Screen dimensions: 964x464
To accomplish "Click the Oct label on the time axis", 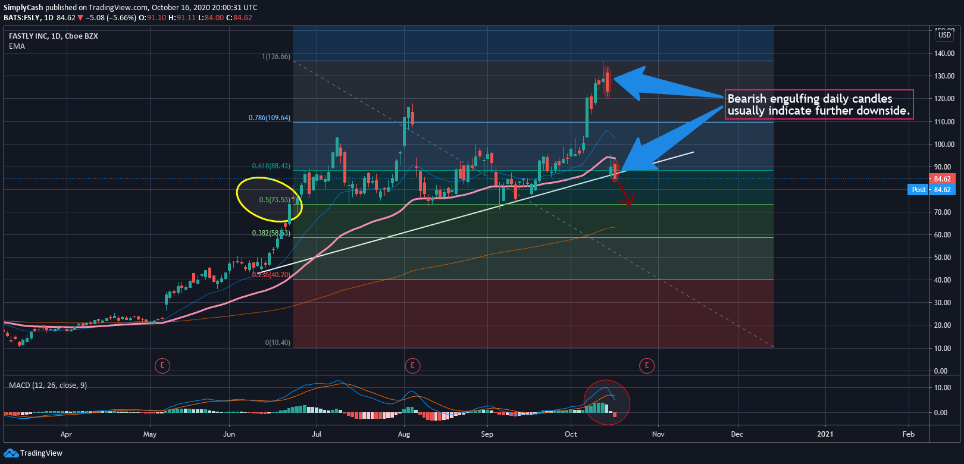I will click(x=571, y=434).
